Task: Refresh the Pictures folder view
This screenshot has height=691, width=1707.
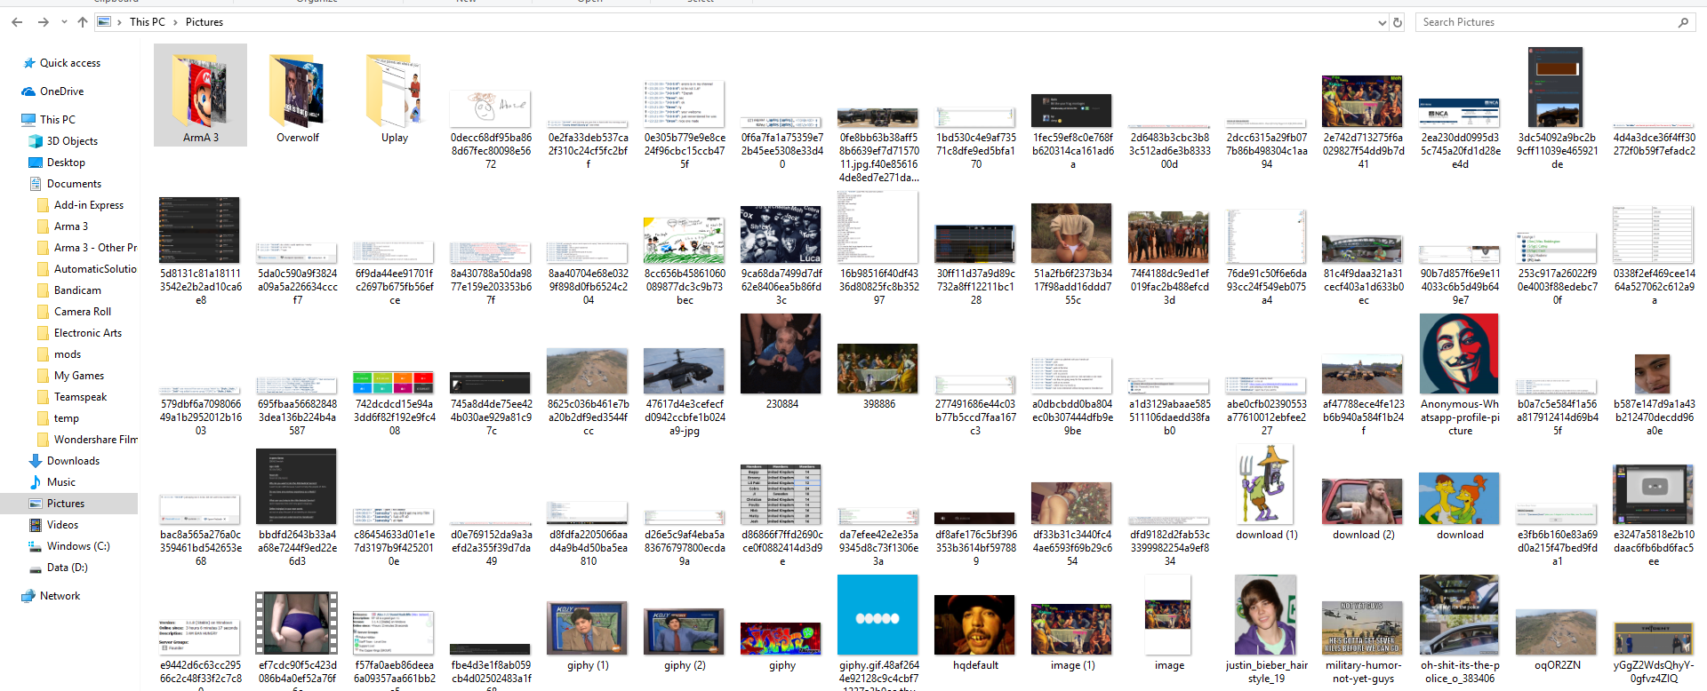Action: tap(1398, 22)
